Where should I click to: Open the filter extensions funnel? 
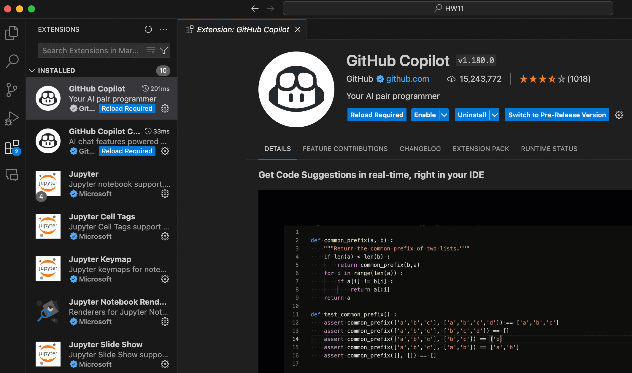(164, 51)
